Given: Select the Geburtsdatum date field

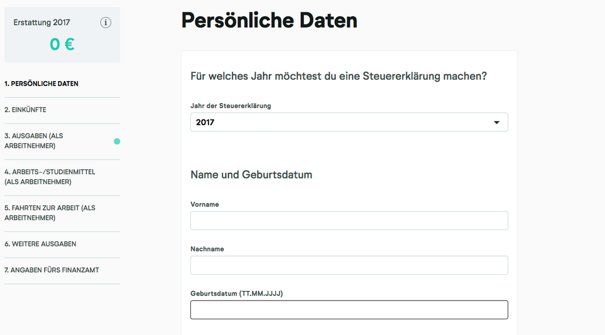Looking at the screenshot, I should click(349, 310).
